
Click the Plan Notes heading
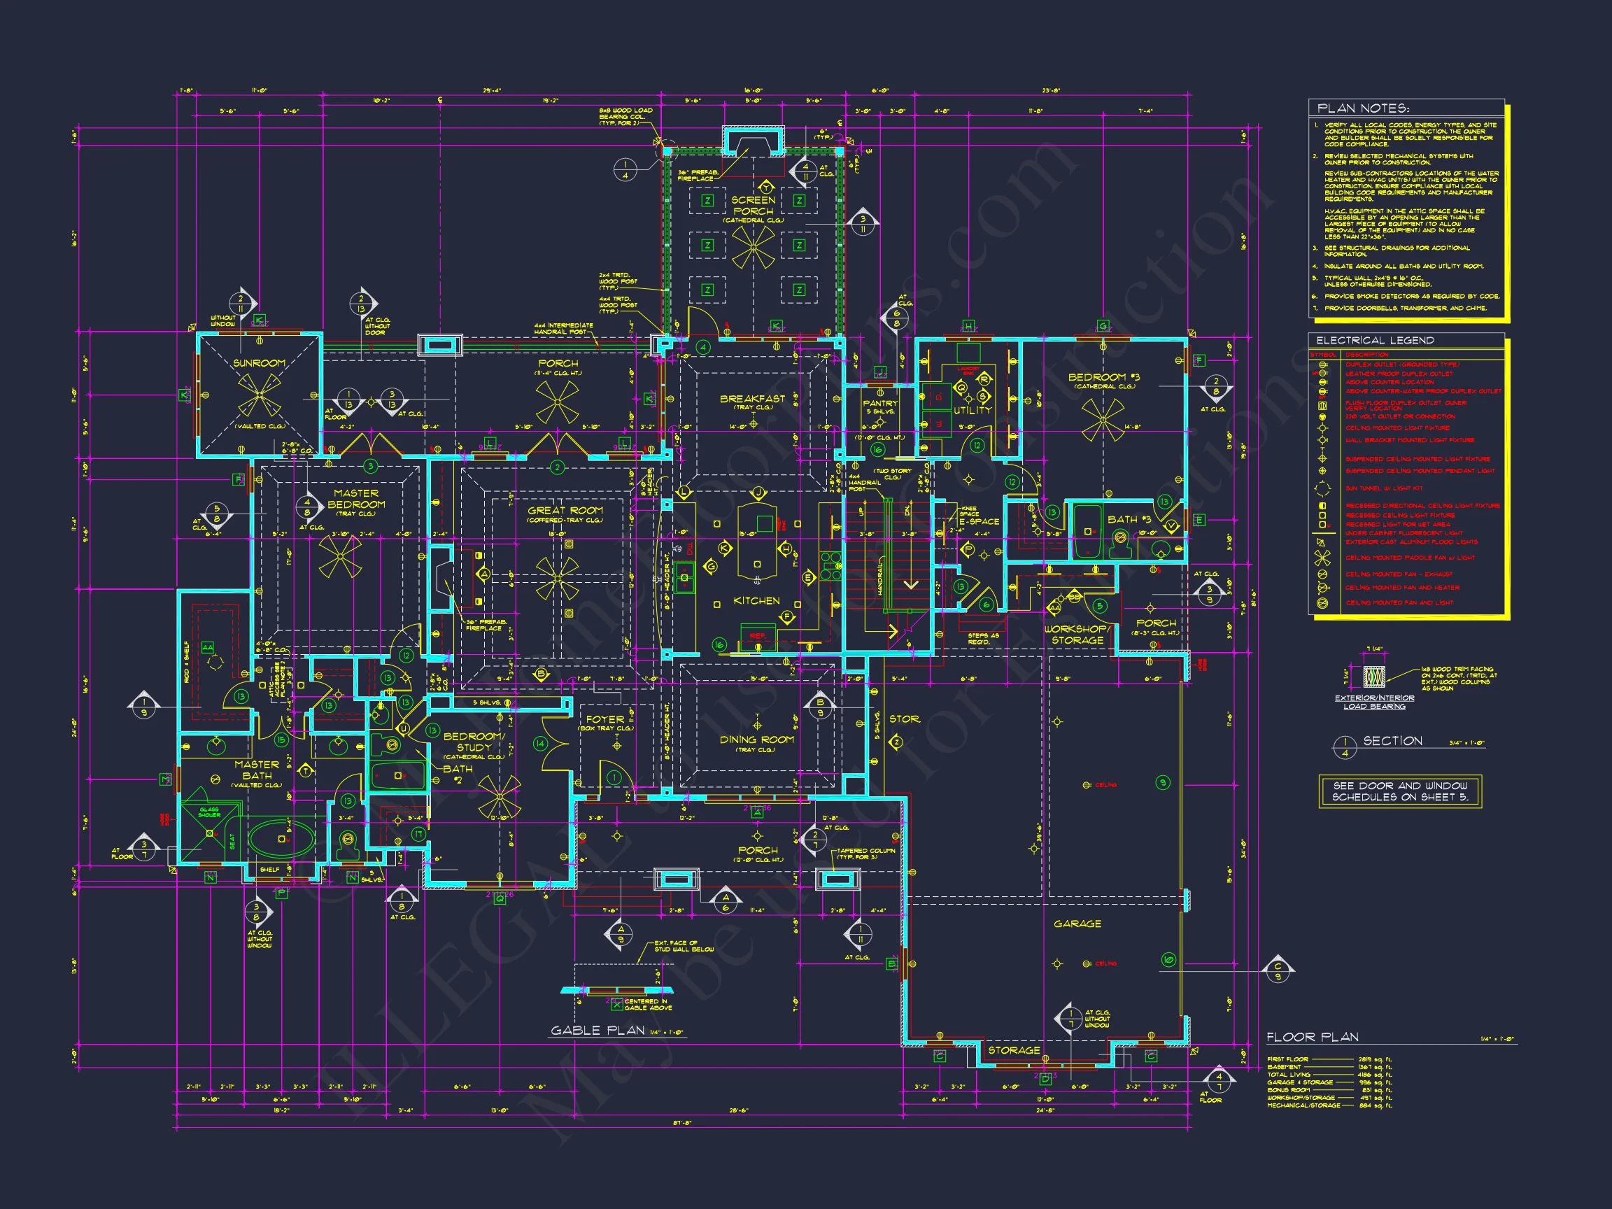(1362, 108)
